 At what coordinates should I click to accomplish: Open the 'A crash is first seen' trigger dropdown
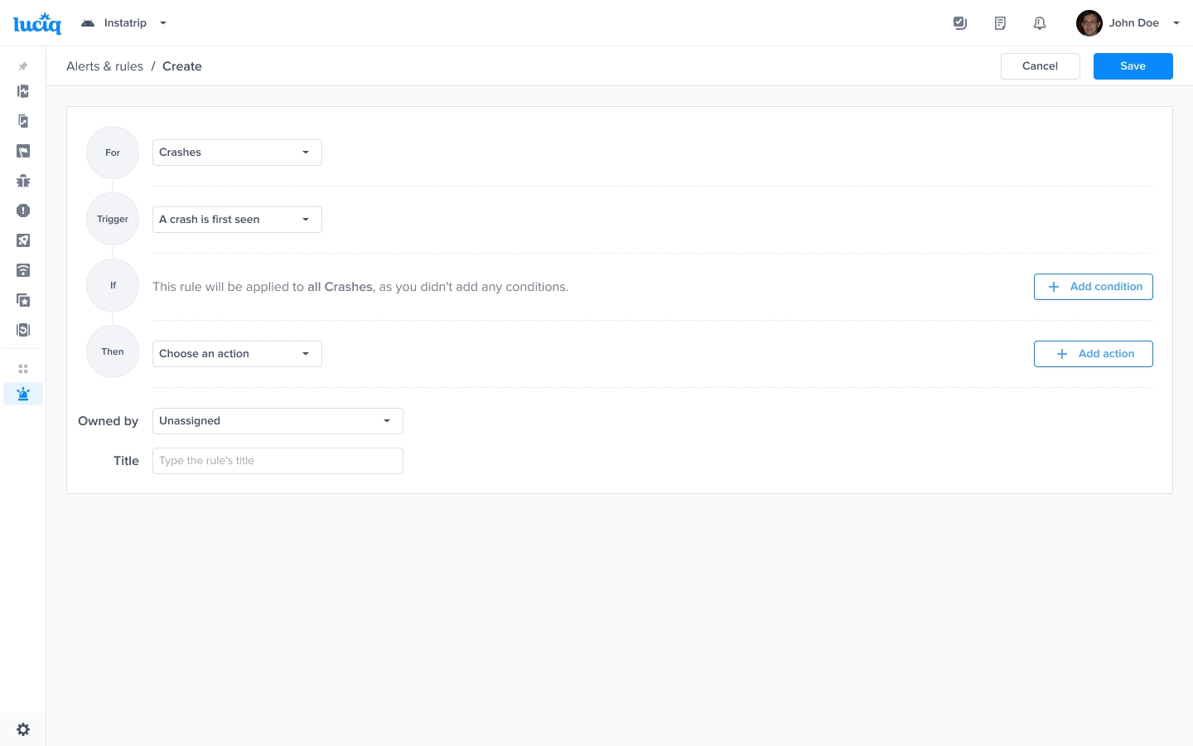click(237, 220)
